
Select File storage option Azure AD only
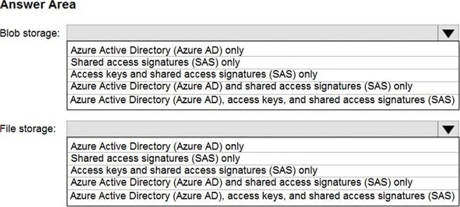tap(157, 146)
